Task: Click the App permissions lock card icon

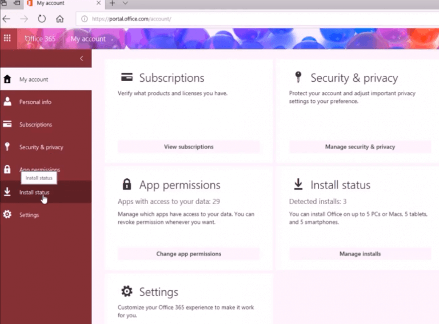Action: pos(127,184)
